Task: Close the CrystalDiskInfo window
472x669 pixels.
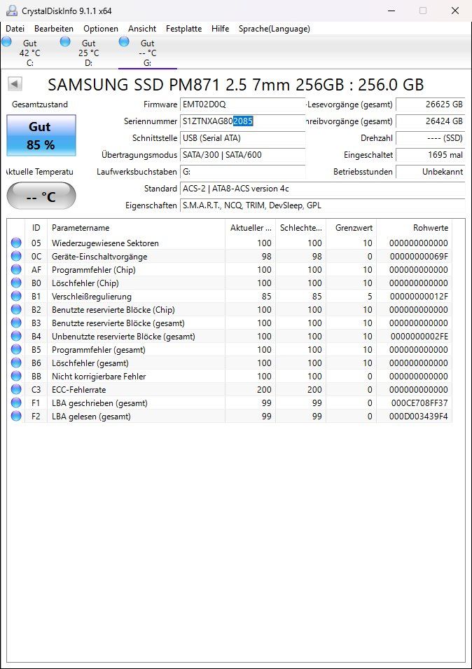Action: pos(455,11)
